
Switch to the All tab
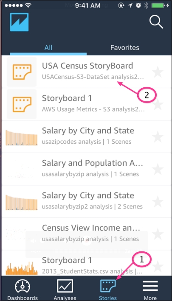pos(48,47)
